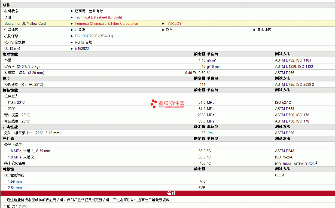Click the '机械性能' section header
335x208 pixels.
tap(10, 90)
